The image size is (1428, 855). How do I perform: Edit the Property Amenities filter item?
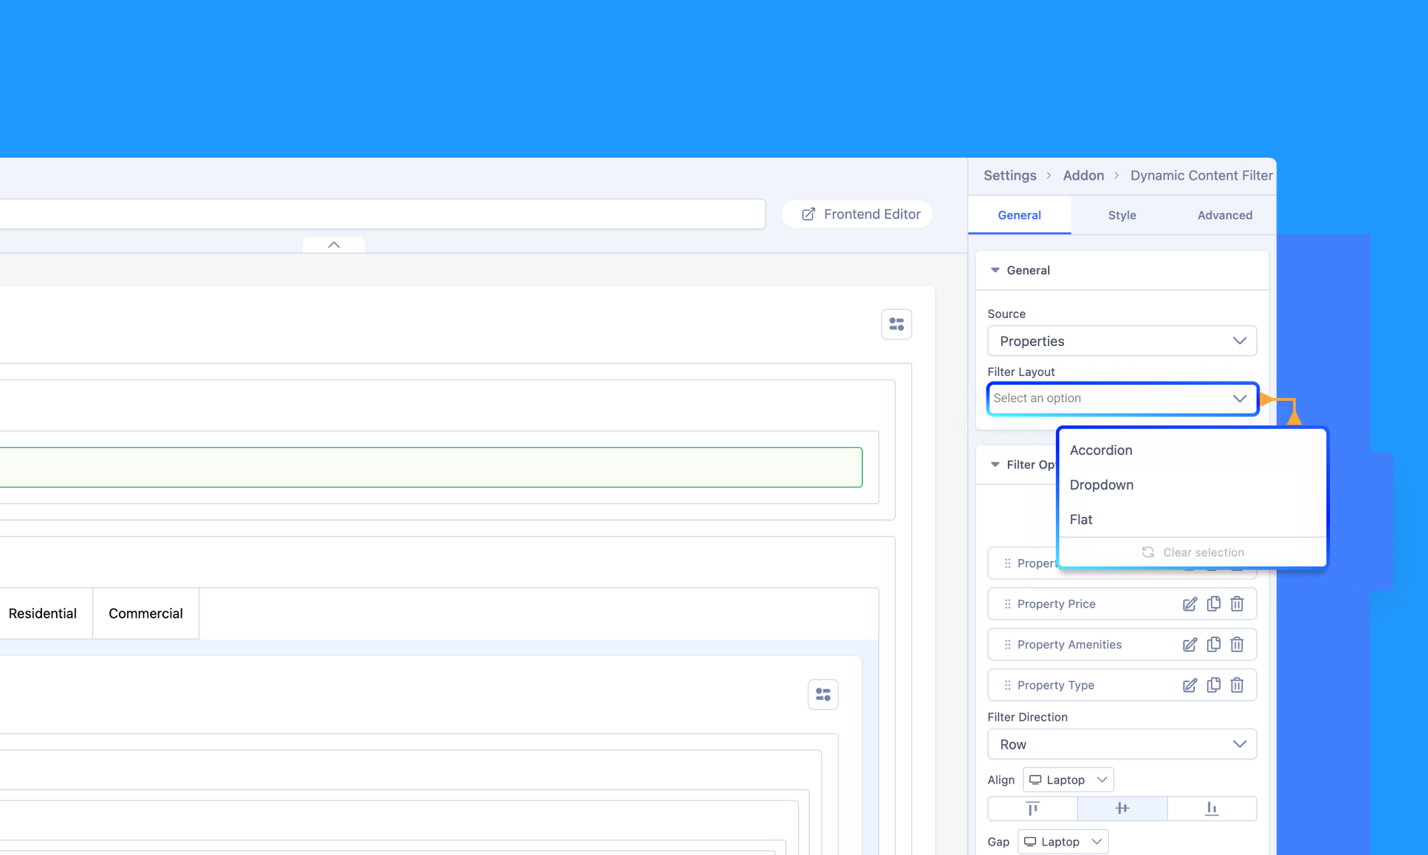1190,645
